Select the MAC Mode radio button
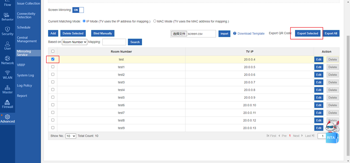The height and width of the screenshot is (163, 350). (155, 21)
